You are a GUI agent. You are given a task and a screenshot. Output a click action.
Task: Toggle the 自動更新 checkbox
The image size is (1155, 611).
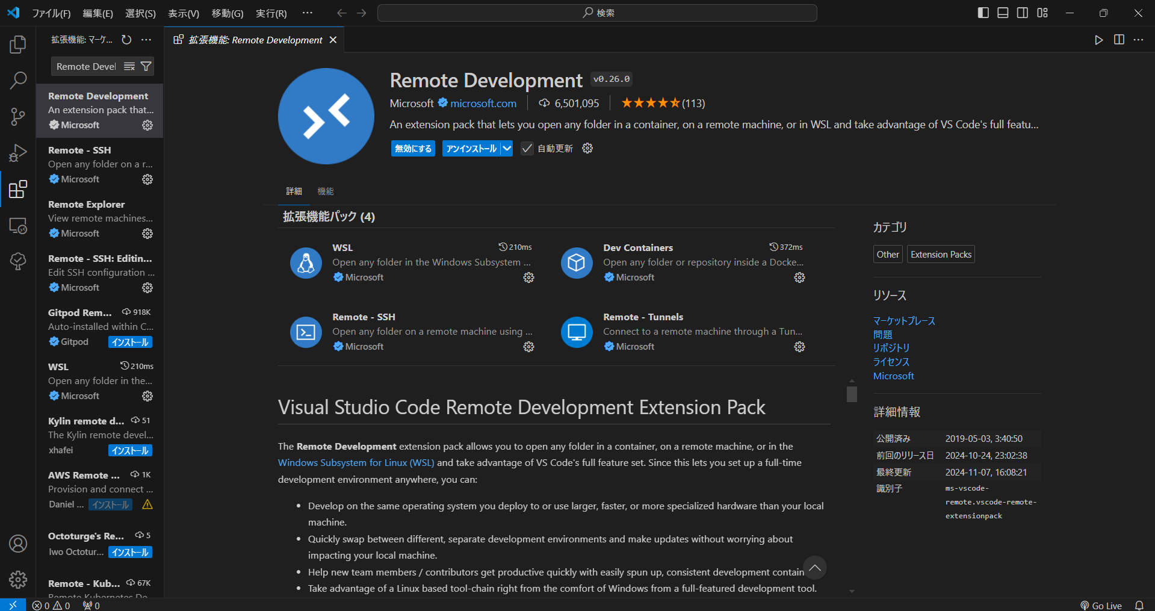point(527,148)
